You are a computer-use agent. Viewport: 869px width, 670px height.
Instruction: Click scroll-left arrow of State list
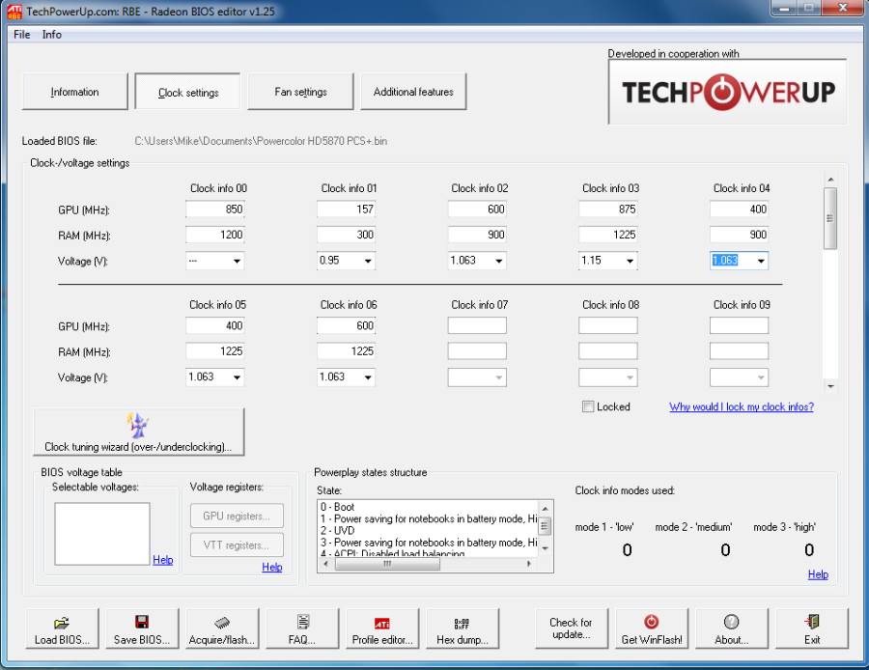[x=326, y=564]
